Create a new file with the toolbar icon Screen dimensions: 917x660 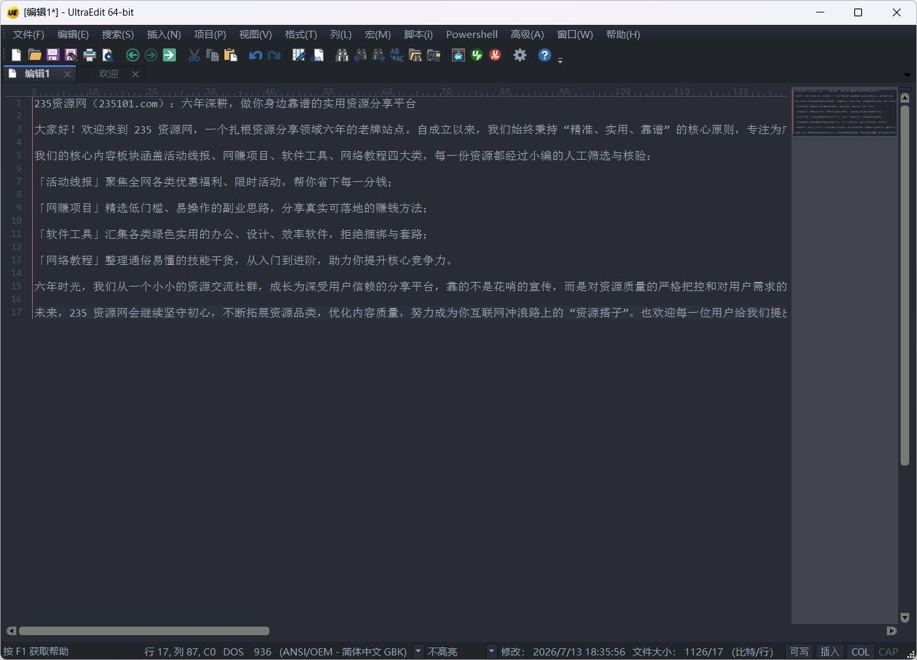point(16,56)
